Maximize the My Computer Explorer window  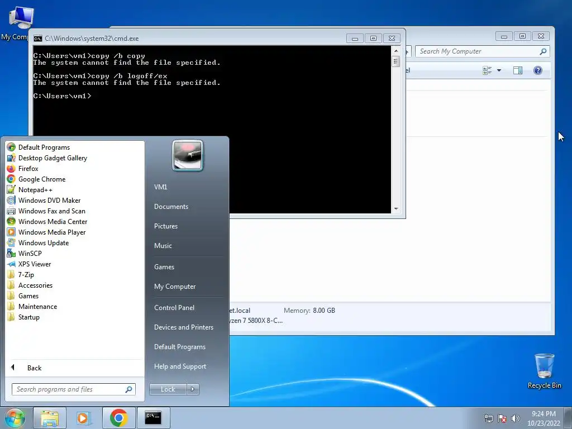[x=522, y=36]
